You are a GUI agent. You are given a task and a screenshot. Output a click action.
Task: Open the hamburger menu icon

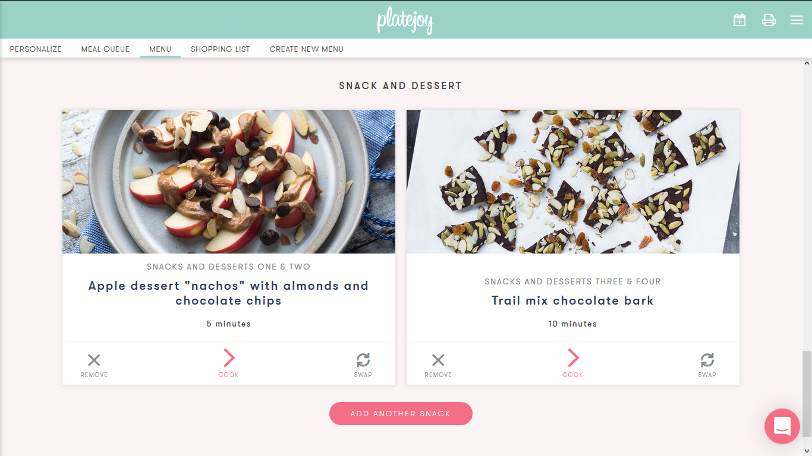797,20
